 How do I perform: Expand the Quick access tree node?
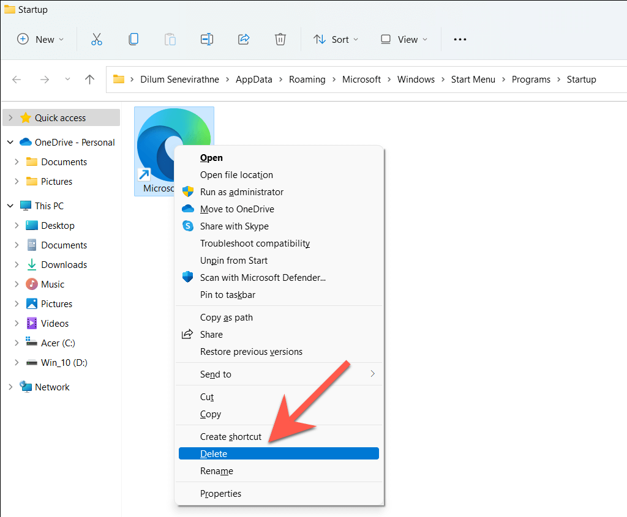(10, 118)
